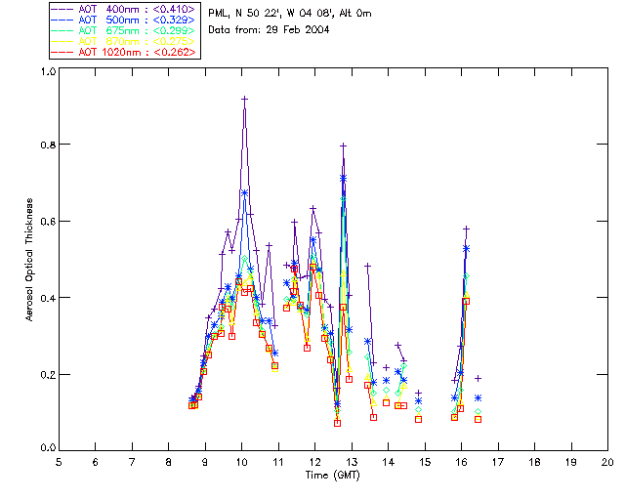Click the 'AOT 675nm : <0.299>' legend entry
The image size is (625, 500).
[124, 30]
